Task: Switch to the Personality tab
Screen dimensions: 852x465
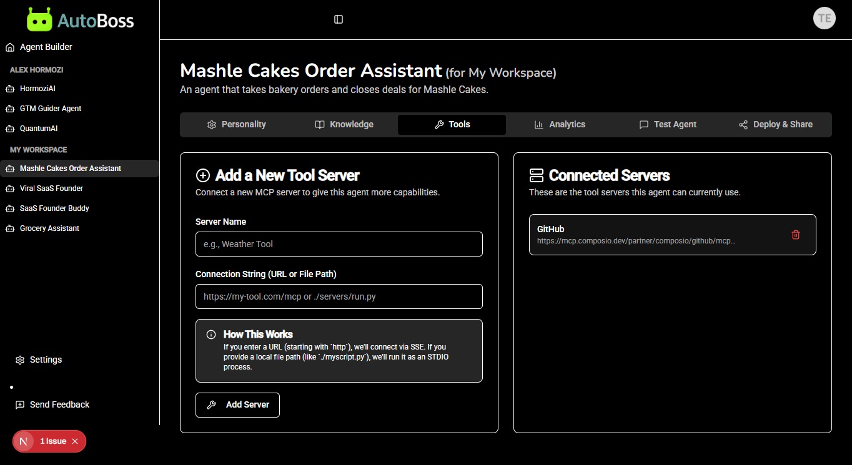Action: pyautogui.click(x=237, y=124)
